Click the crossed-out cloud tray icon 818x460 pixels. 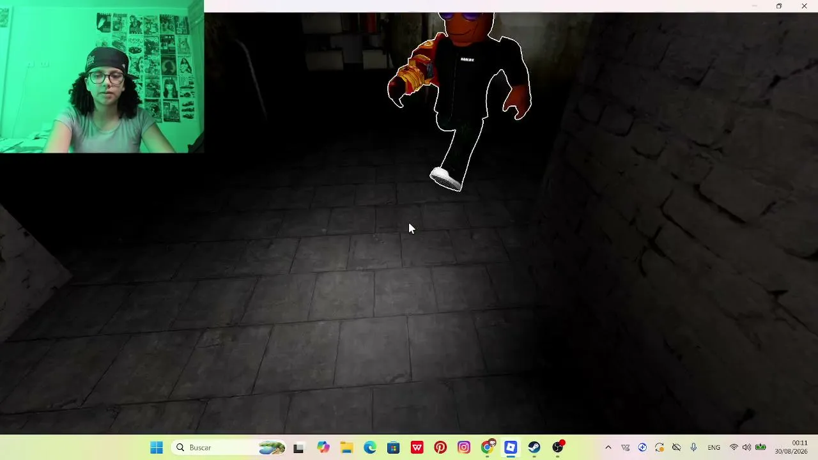[x=676, y=448]
